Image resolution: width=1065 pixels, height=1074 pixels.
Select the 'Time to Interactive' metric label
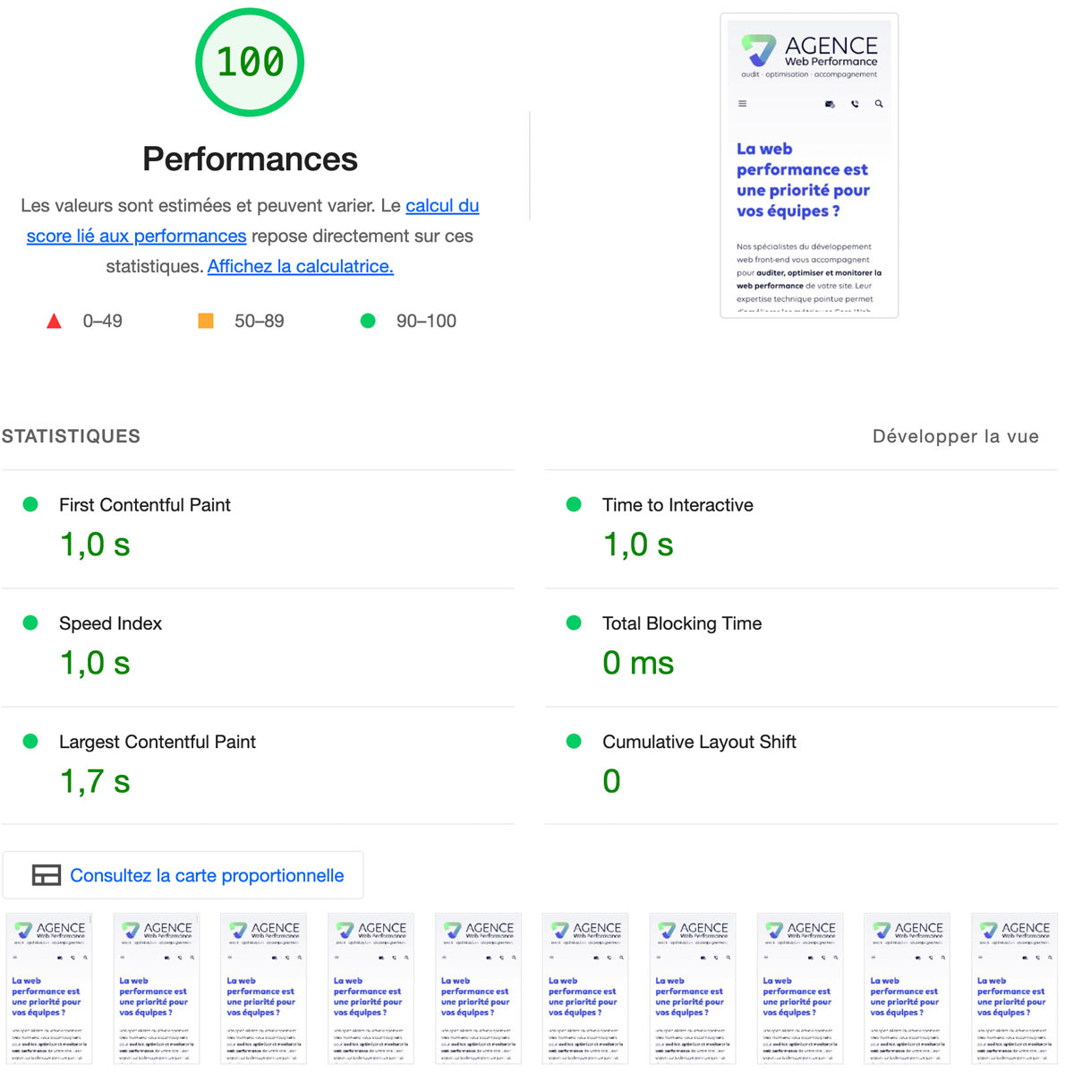click(x=677, y=505)
